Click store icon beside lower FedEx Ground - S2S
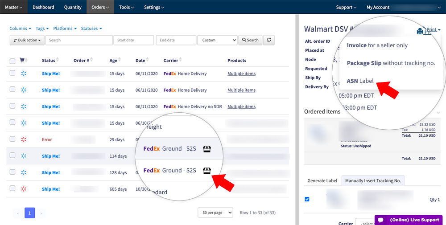Screen dimensions: 446x225 click(207, 171)
